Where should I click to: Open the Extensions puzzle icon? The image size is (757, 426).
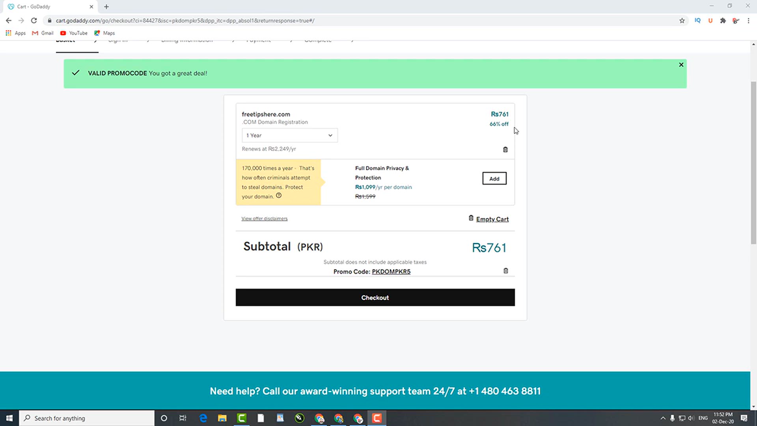(x=723, y=21)
